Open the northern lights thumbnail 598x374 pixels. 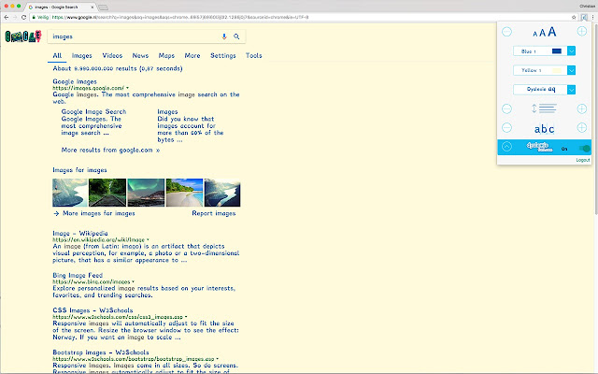(146, 193)
